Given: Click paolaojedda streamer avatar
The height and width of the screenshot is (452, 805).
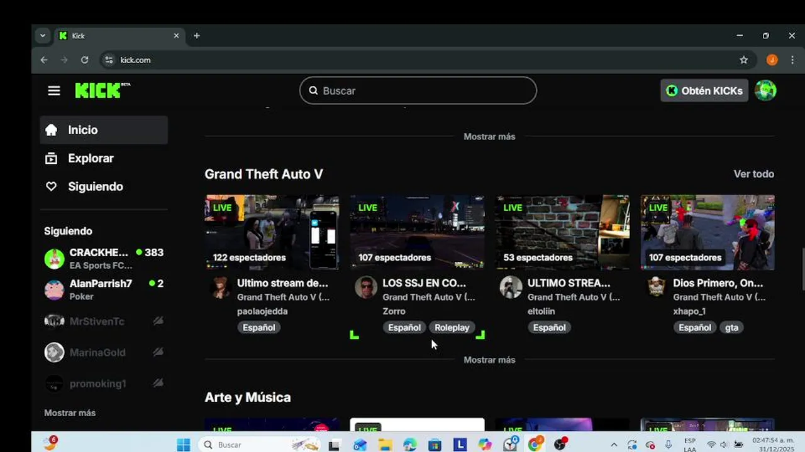Looking at the screenshot, I should [x=220, y=288].
